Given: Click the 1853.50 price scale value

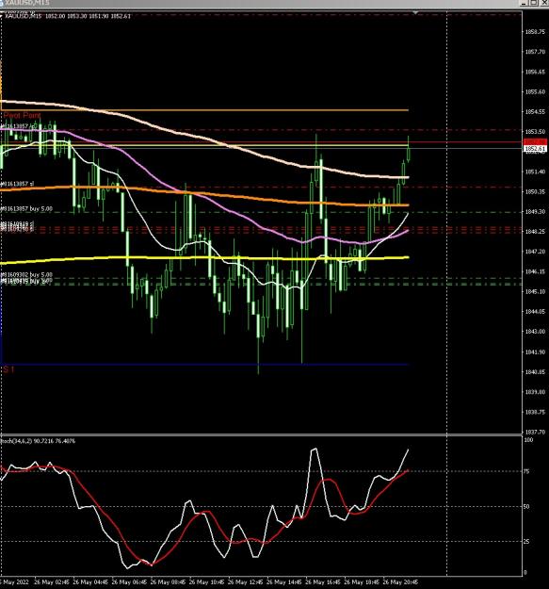Looking at the screenshot, I should click(534, 132).
